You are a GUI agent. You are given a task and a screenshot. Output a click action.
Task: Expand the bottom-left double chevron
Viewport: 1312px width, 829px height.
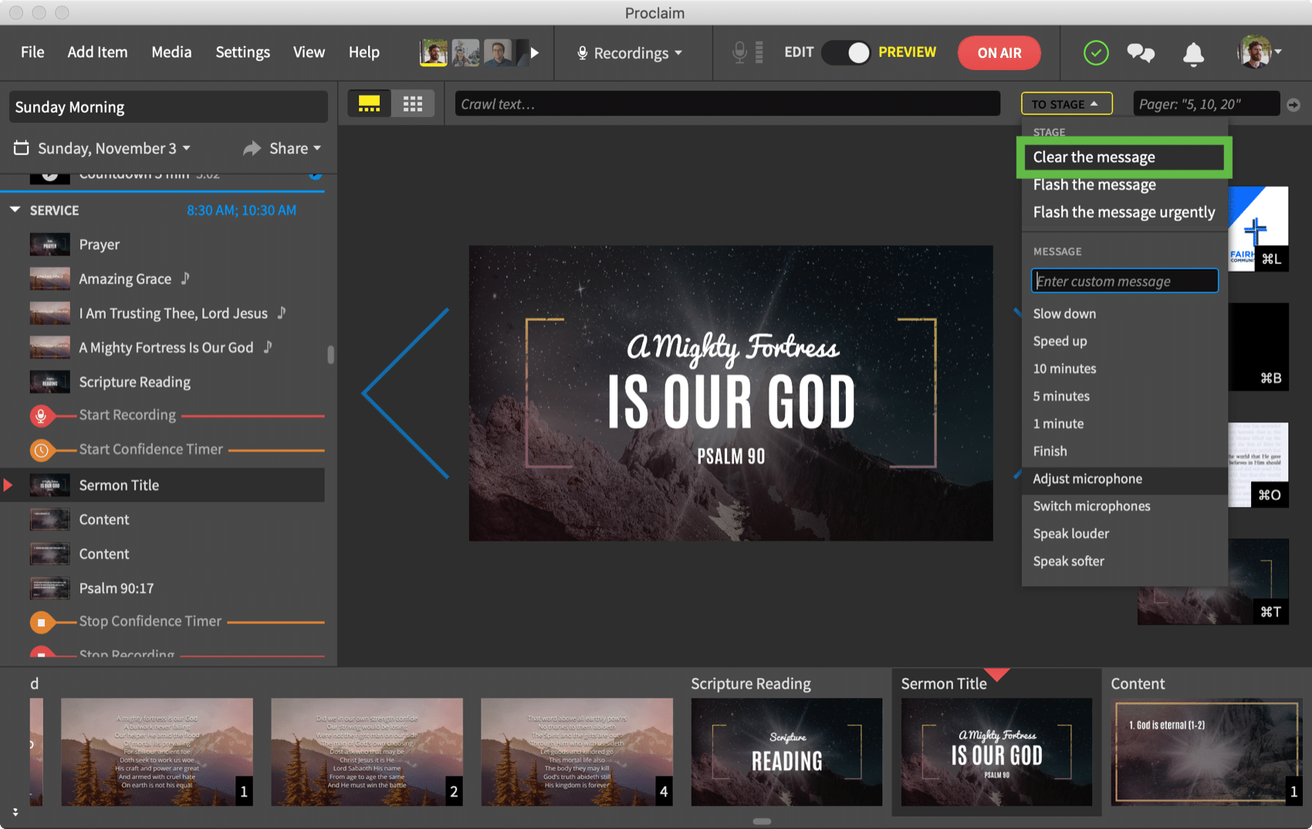15,813
